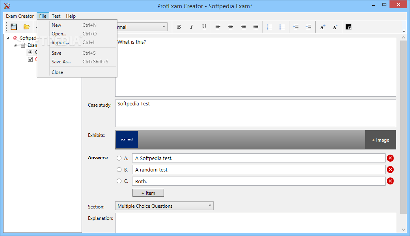Click the Softpedia exhibit thumbnail
This screenshot has height=236, width=410.
[x=127, y=140]
